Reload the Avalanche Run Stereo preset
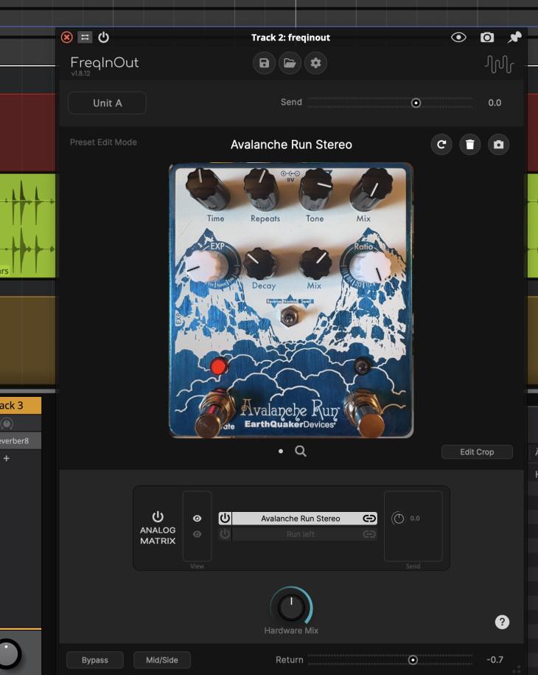The image size is (538, 675). (441, 145)
